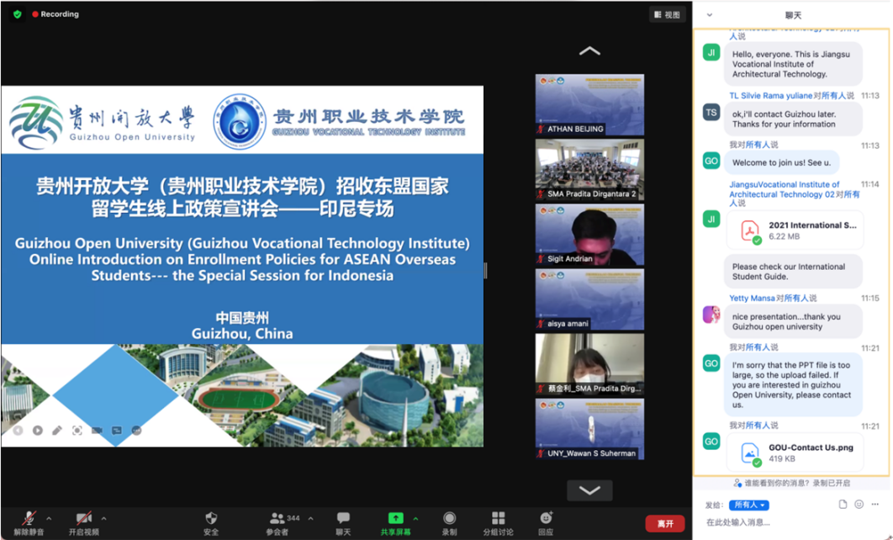The width and height of the screenshot is (893, 540).
Task: Collapse the chat panel with top chevron
Action: 710,15
